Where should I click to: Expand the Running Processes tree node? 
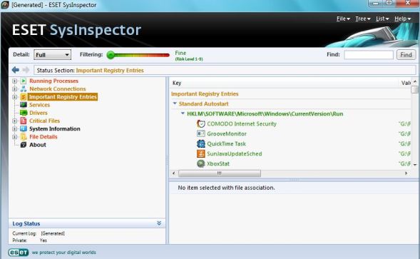click(x=15, y=81)
